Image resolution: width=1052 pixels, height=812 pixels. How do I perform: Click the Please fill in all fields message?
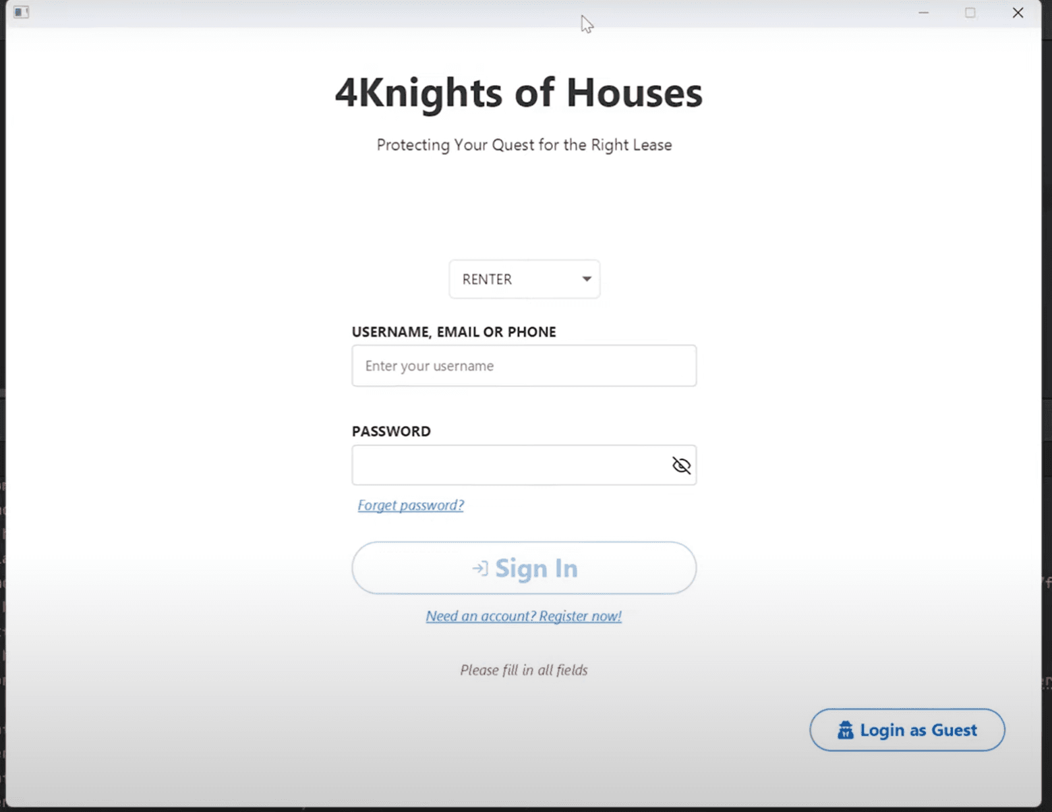coord(524,670)
